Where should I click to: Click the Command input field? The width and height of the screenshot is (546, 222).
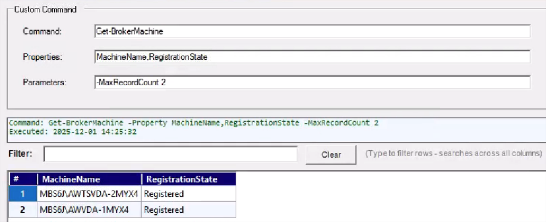coord(312,31)
